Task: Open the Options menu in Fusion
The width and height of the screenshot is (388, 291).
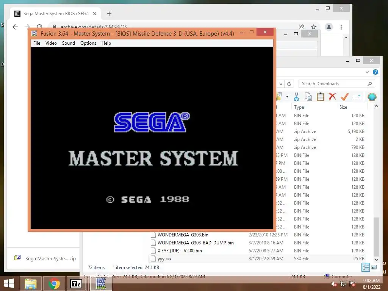Action: (x=88, y=43)
